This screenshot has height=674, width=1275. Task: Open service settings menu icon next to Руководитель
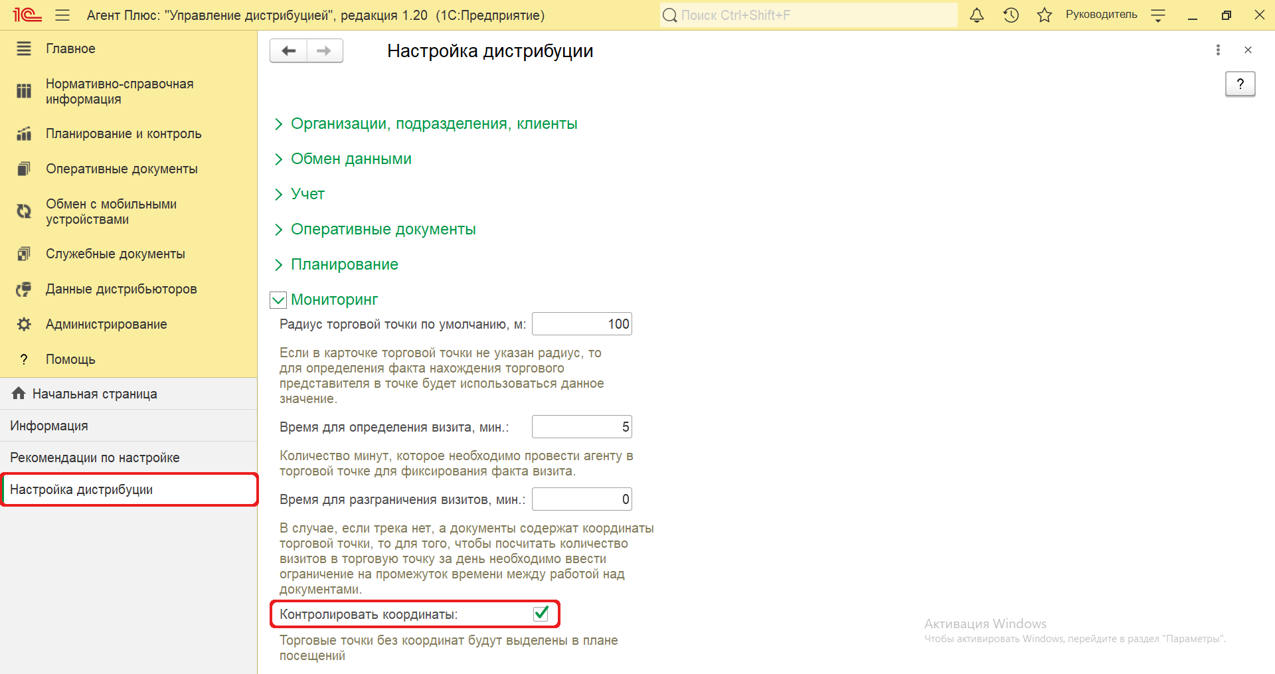[1158, 15]
